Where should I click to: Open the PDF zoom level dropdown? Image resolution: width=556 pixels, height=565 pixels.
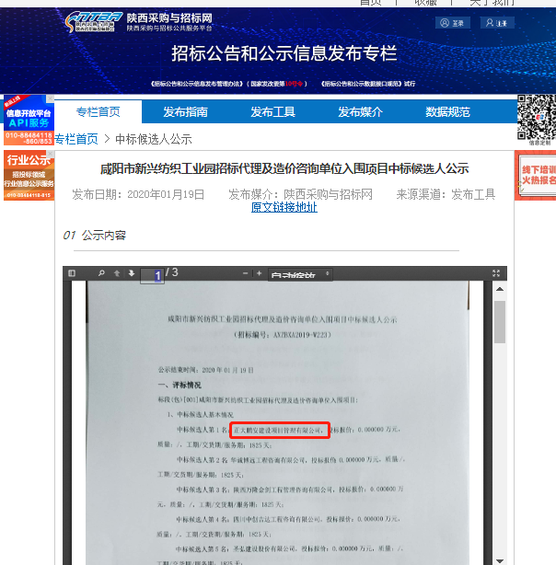pyautogui.click(x=297, y=274)
